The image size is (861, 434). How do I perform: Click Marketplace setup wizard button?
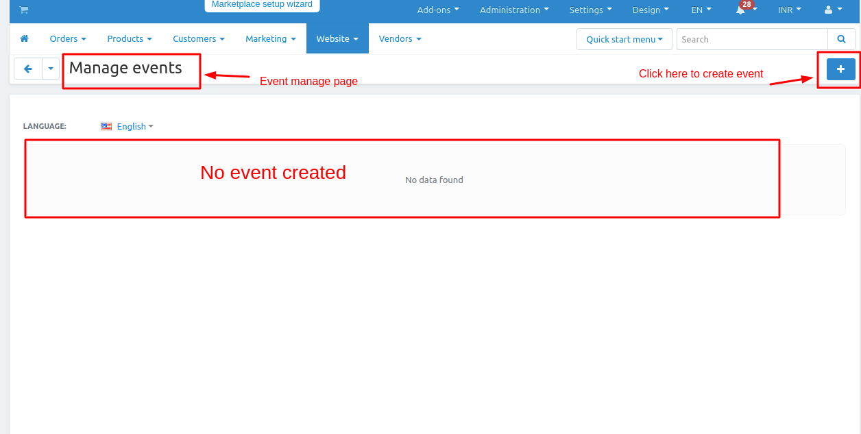point(262,5)
